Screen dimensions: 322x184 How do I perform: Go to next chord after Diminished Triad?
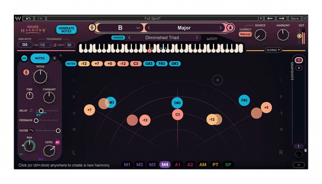point(197,38)
